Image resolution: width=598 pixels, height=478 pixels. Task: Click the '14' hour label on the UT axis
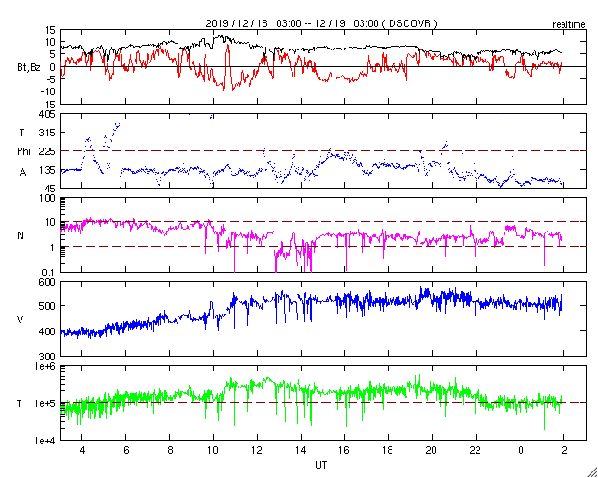301,450
